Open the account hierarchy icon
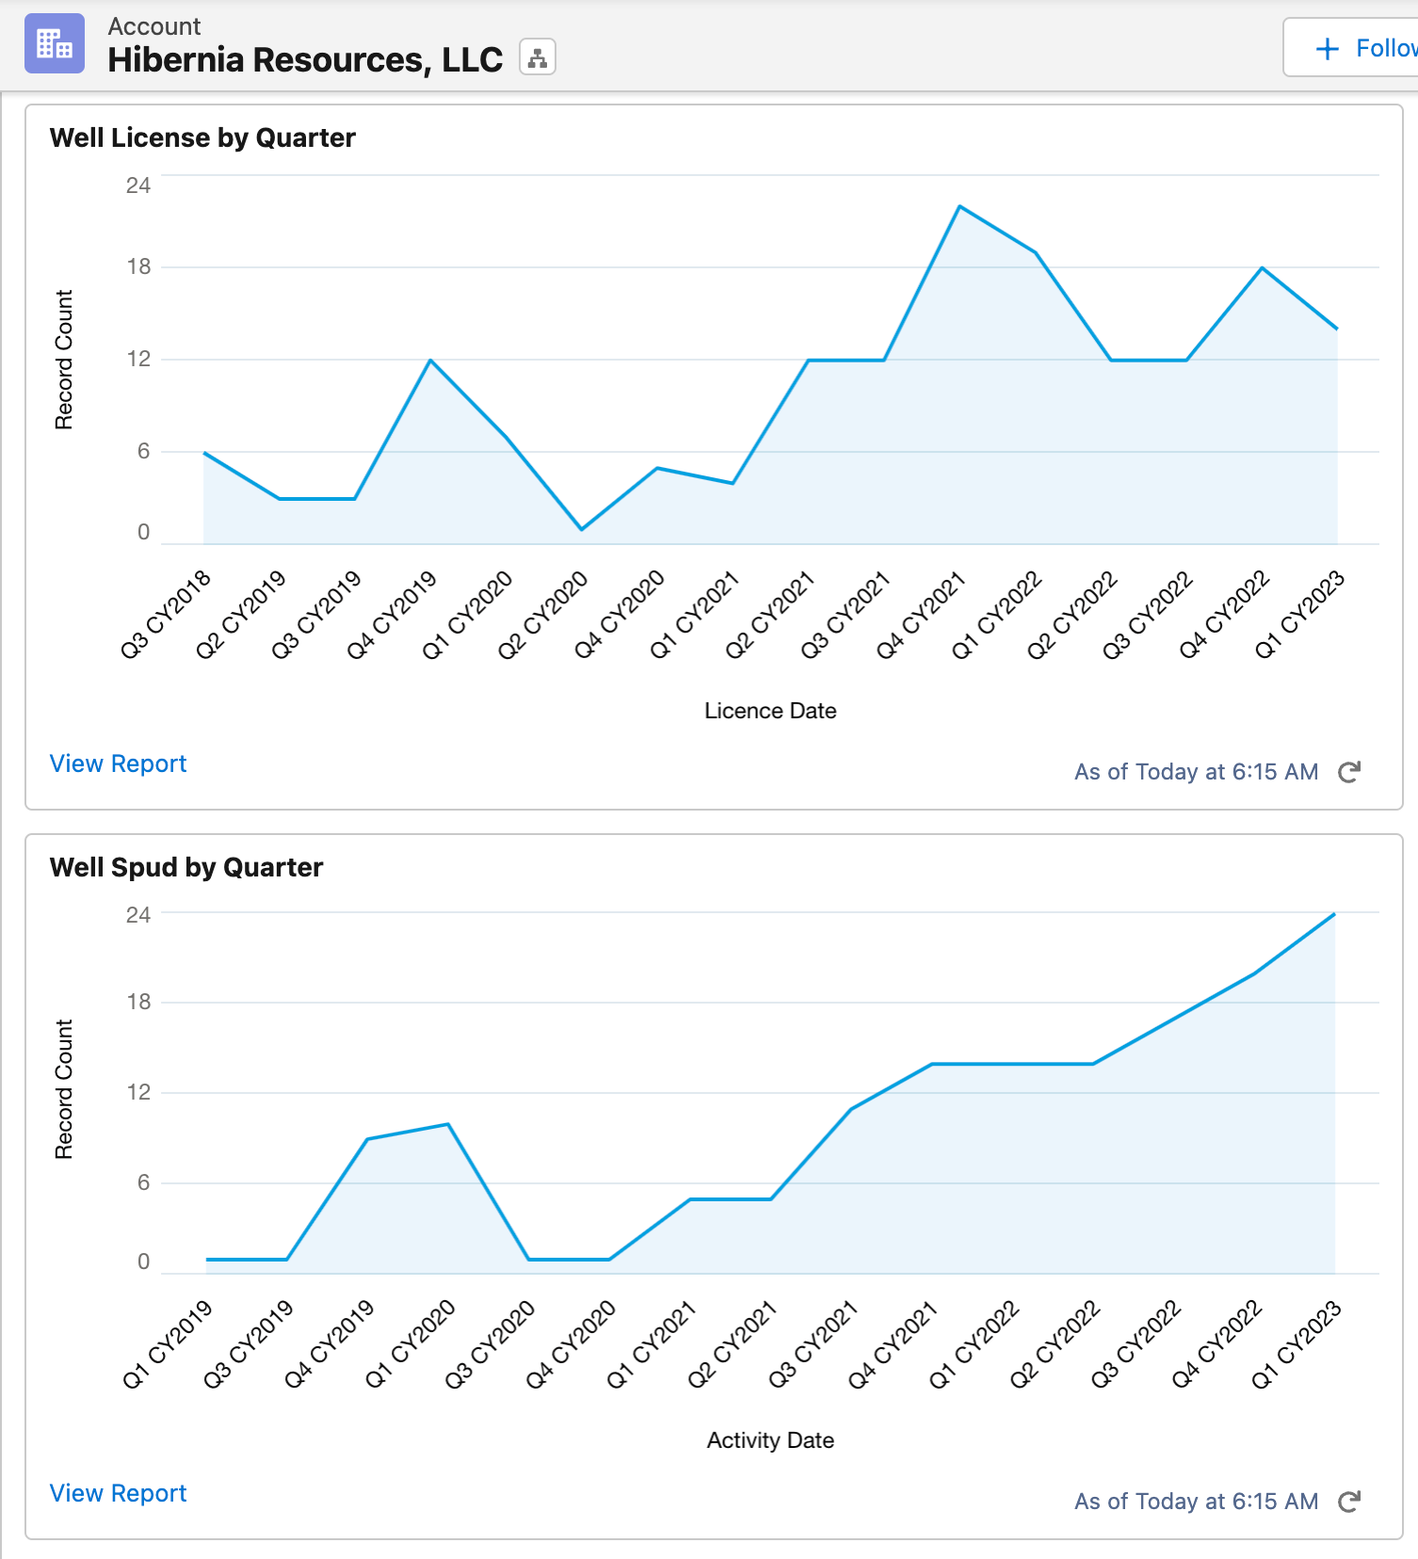1418x1559 pixels. pyautogui.click(x=537, y=57)
